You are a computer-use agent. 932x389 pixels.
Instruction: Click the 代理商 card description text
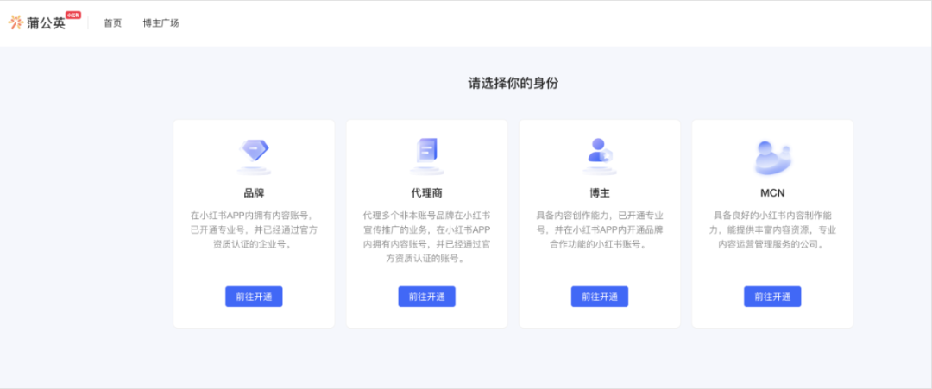tap(426, 236)
